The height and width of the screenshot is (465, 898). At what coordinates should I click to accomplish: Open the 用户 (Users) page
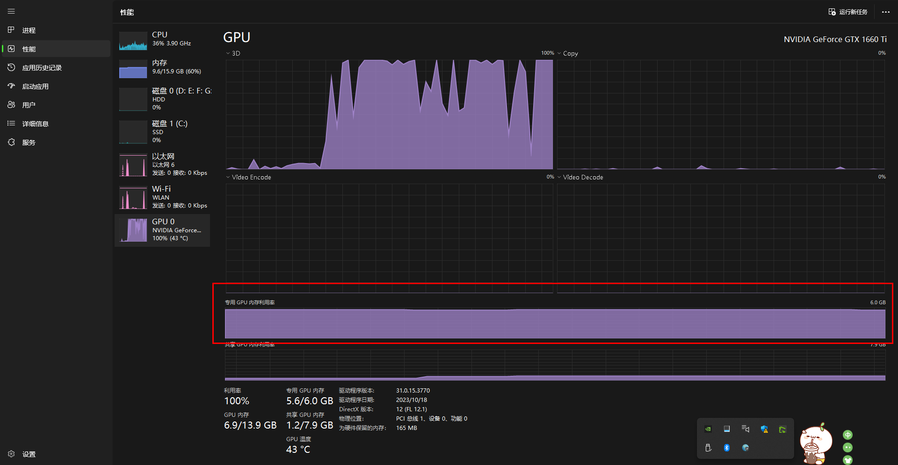[x=56, y=105]
